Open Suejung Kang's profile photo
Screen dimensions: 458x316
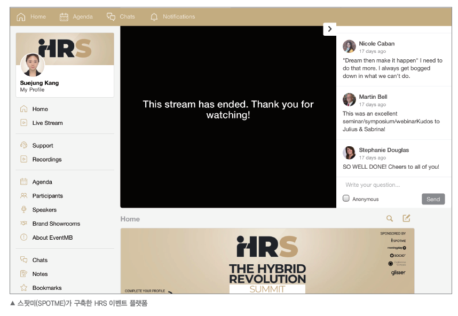point(33,65)
